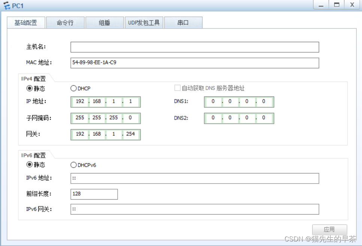The image size is (362, 246).
Task: Click IP 地址 last octet field
Action: tap(130, 102)
